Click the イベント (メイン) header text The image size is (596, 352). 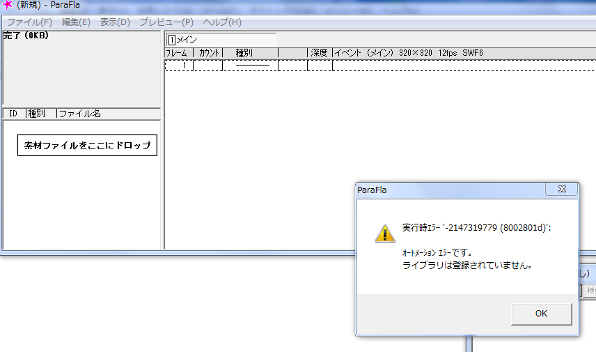pos(363,53)
